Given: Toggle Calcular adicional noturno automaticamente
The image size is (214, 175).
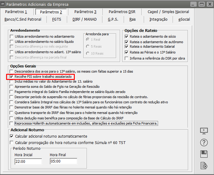Looking at the screenshot, I should (12, 136).
